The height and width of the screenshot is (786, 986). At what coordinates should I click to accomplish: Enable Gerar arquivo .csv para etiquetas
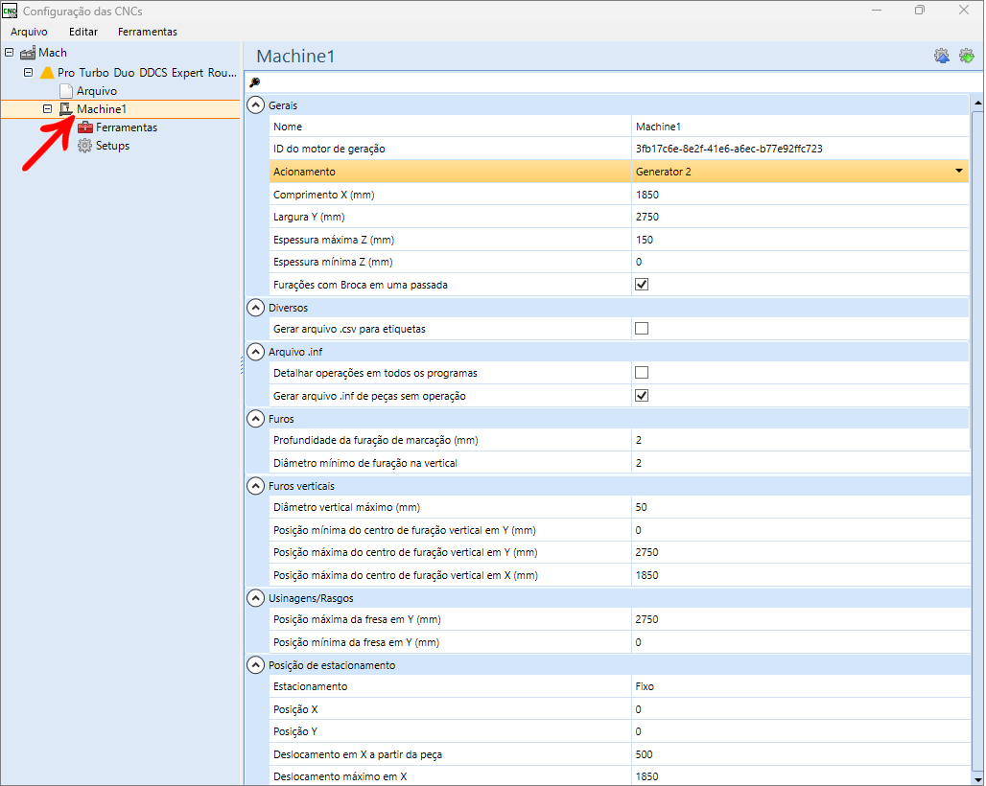coord(642,329)
